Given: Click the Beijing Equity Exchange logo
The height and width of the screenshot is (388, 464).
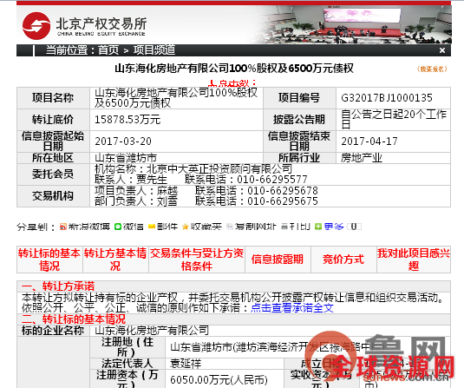Looking at the screenshot, I should pos(84,26).
